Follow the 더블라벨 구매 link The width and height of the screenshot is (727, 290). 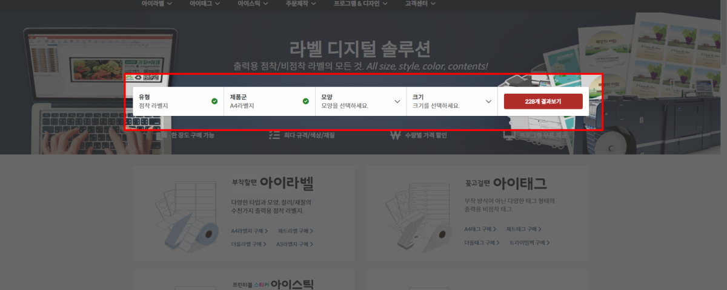tap(249, 244)
